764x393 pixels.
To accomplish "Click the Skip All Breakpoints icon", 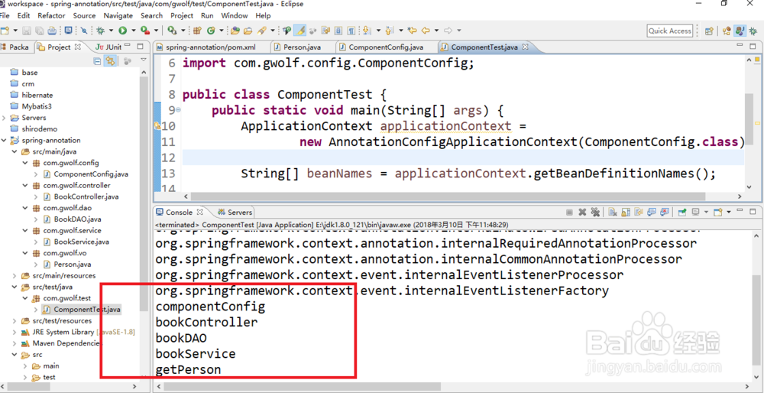I will [x=84, y=31].
